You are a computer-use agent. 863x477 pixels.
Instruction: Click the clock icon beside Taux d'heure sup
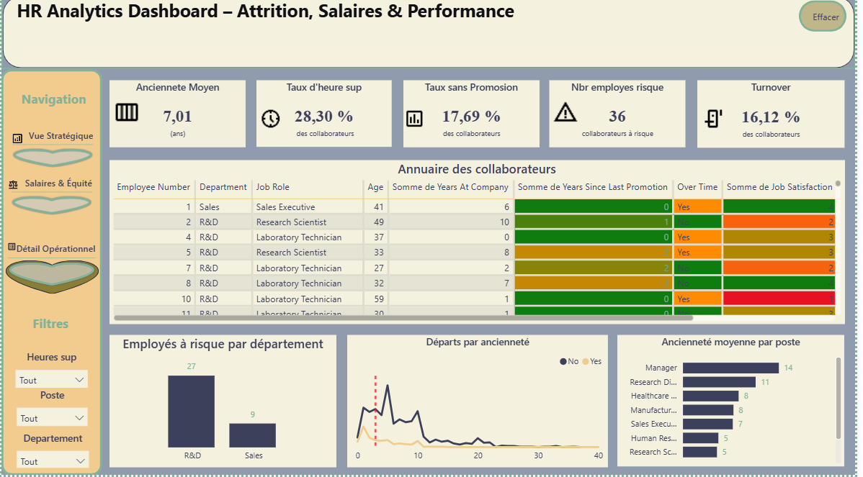point(270,118)
